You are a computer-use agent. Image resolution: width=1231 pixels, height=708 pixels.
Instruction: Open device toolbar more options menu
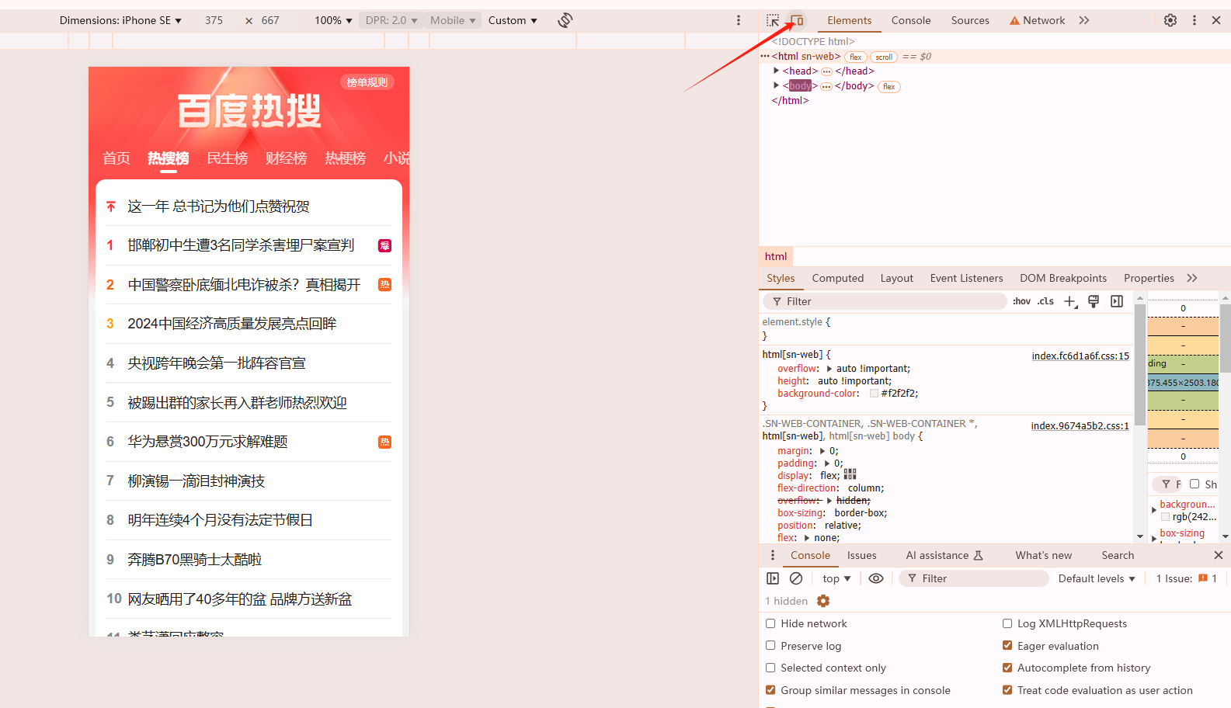pos(739,20)
